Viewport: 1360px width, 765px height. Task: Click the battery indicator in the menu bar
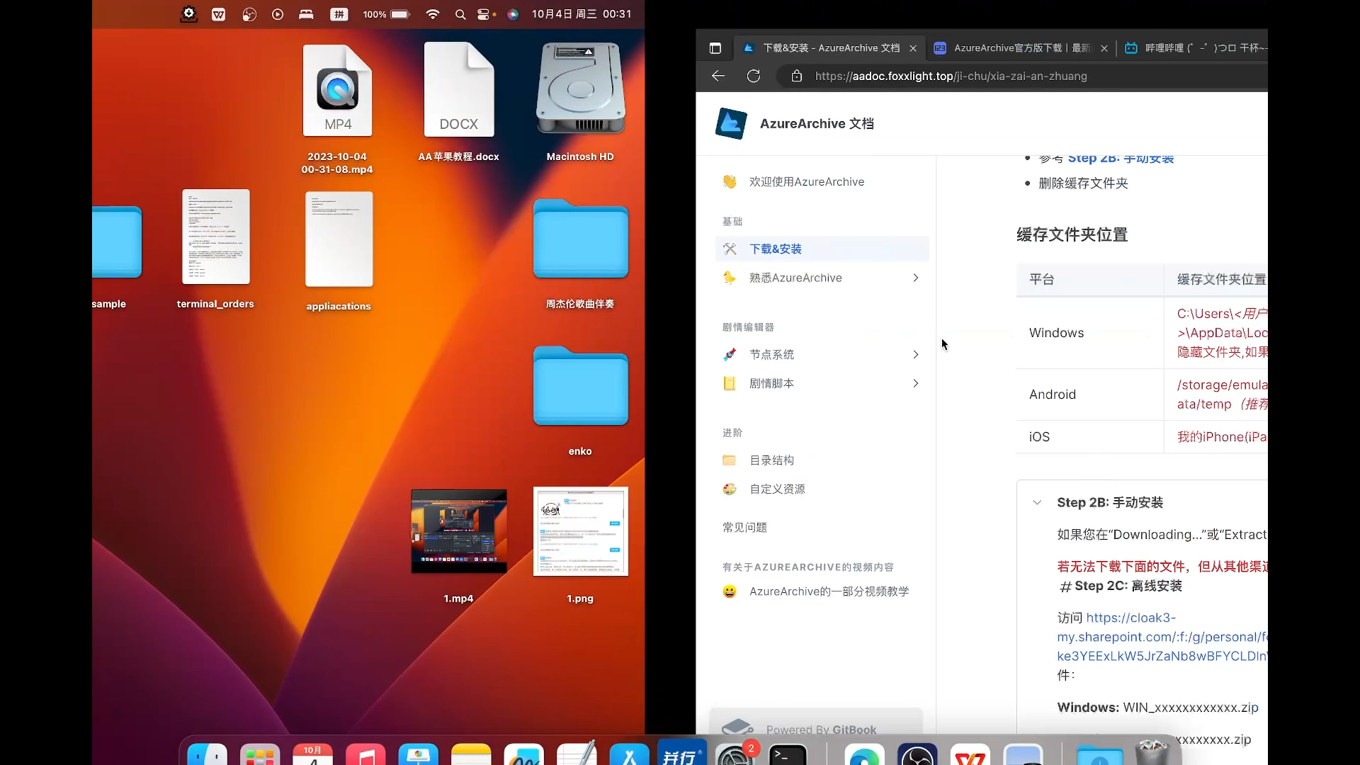(x=387, y=14)
